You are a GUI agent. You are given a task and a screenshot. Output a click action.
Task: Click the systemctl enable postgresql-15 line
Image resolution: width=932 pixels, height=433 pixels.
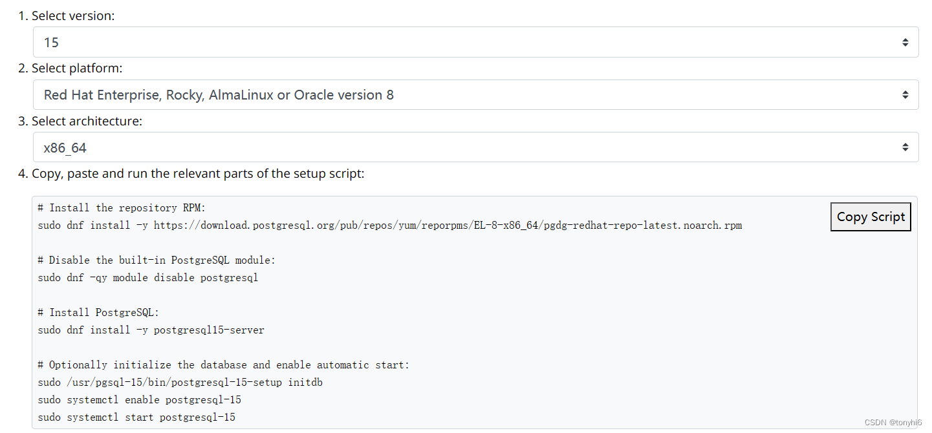tap(140, 399)
